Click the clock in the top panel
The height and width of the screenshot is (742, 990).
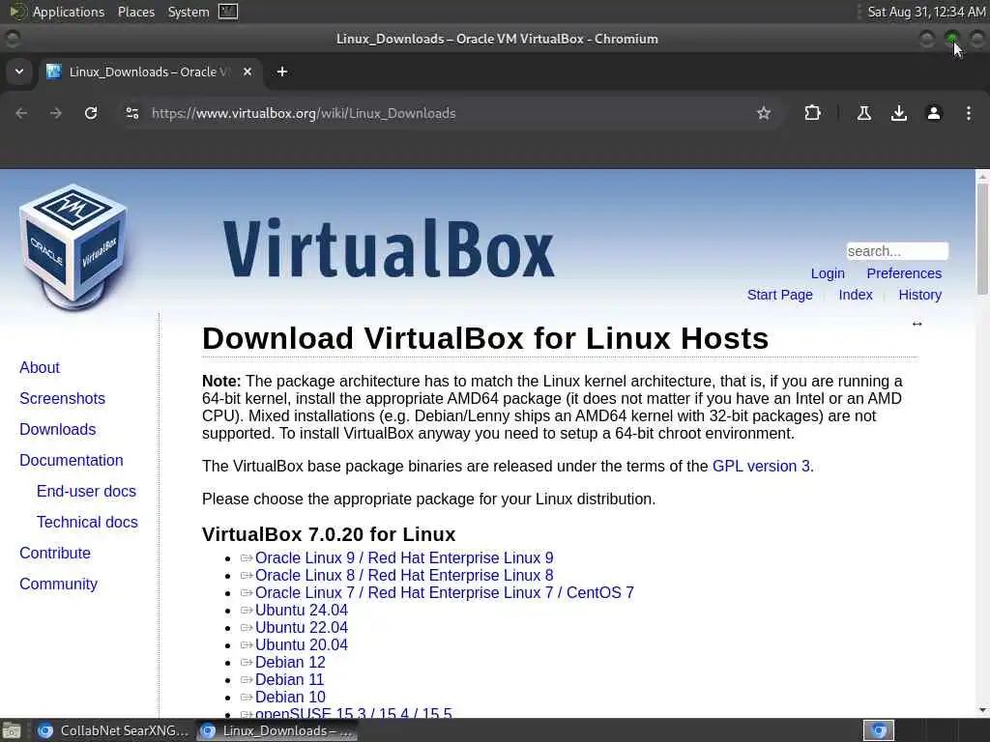click(925, 12)
